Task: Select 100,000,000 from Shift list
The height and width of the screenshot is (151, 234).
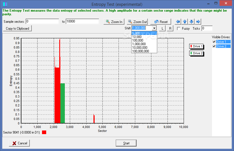Action: (144, 51)
